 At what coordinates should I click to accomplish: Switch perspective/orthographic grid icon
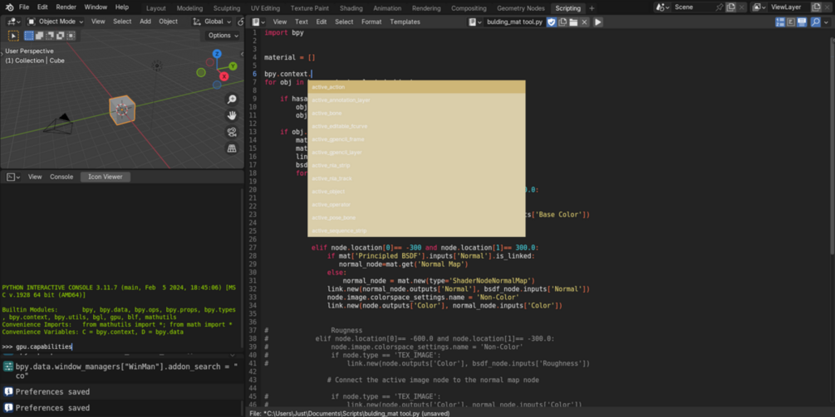(x=232, y=148)
